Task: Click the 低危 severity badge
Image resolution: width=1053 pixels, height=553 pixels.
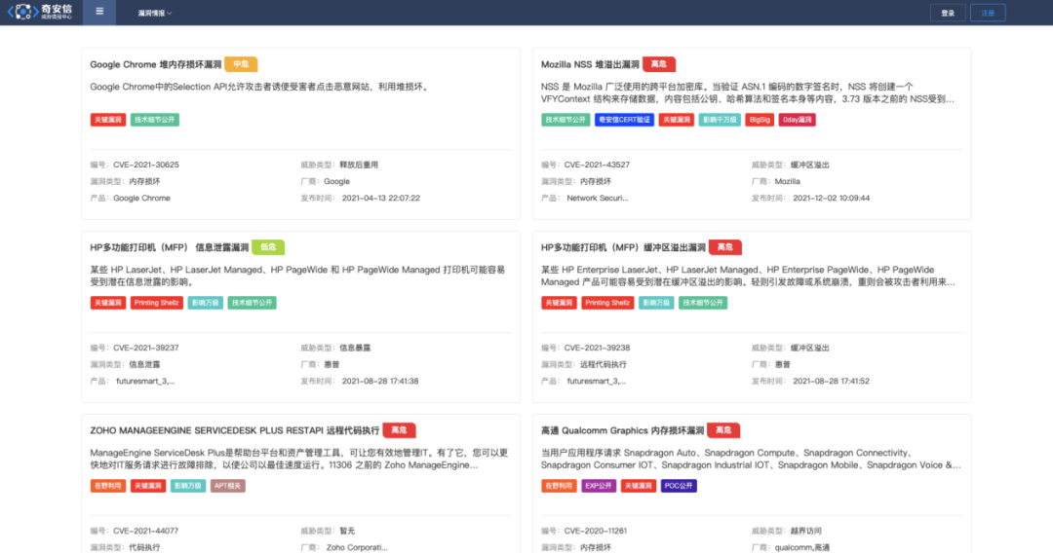Action: (x=268, y=247)
